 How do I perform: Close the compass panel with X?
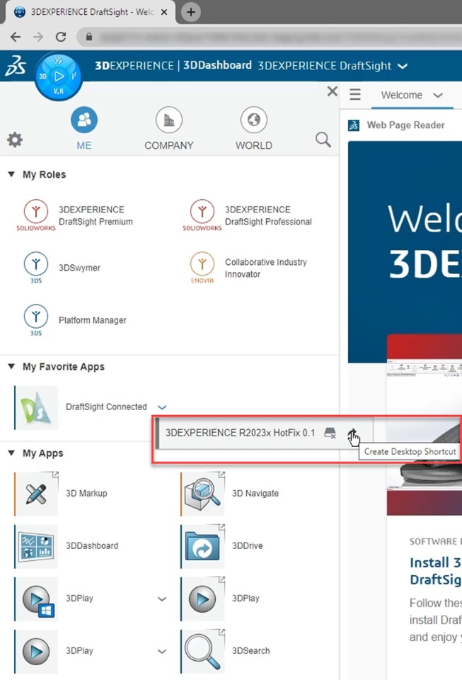pyautogui.click(x=332, y=91)
